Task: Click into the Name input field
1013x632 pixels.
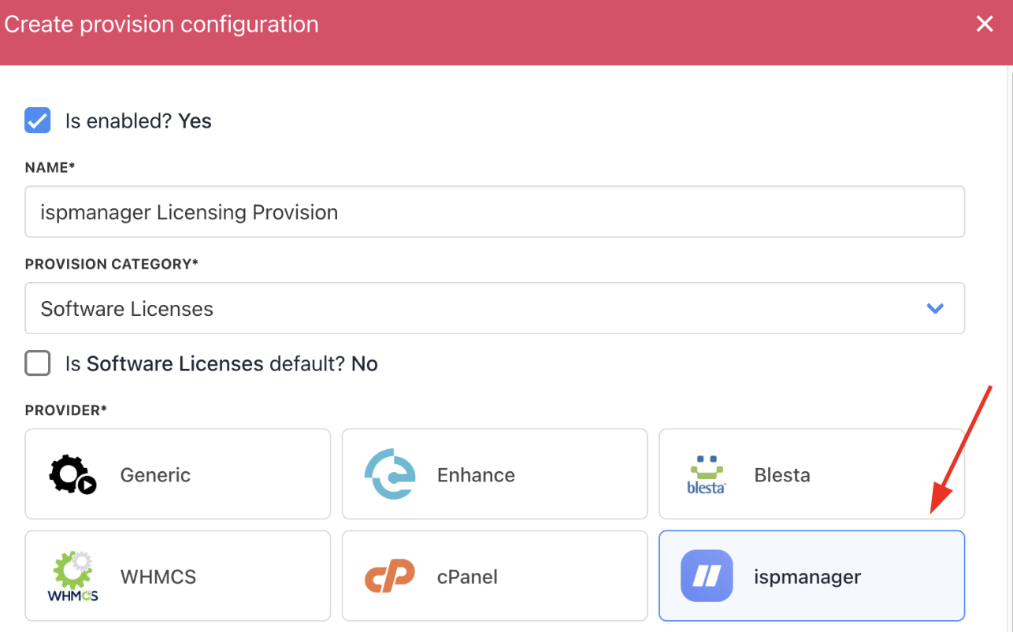Action: pos(494,212)
